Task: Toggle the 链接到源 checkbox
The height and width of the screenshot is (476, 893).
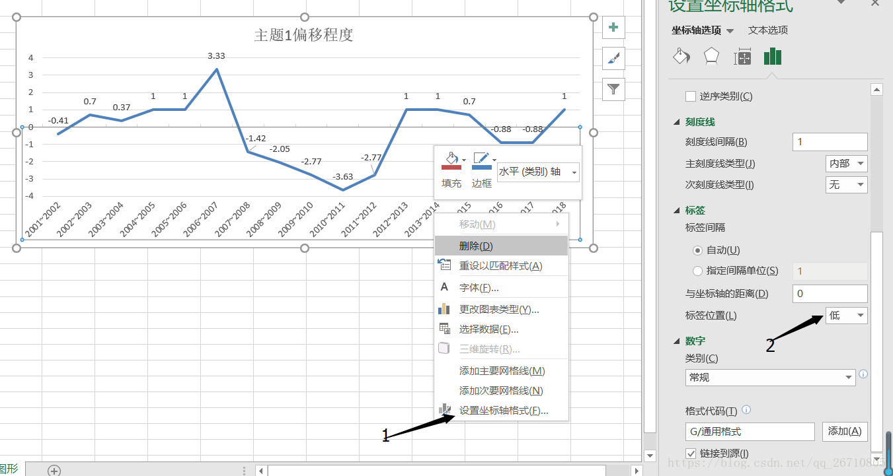Action: (x=691, y=454)
